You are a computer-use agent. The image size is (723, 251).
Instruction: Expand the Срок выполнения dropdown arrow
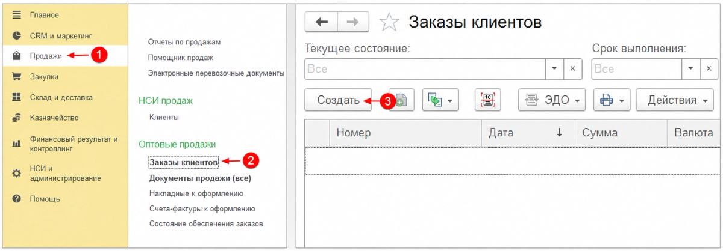(x=692, y=69)
